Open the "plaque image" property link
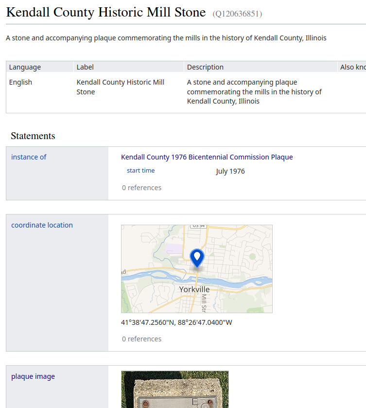This screenshot has width=366, height=408. point(33,376)
